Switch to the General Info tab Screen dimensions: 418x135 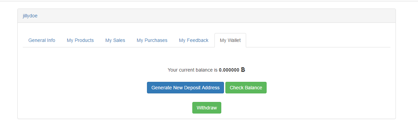pos(42,40)
